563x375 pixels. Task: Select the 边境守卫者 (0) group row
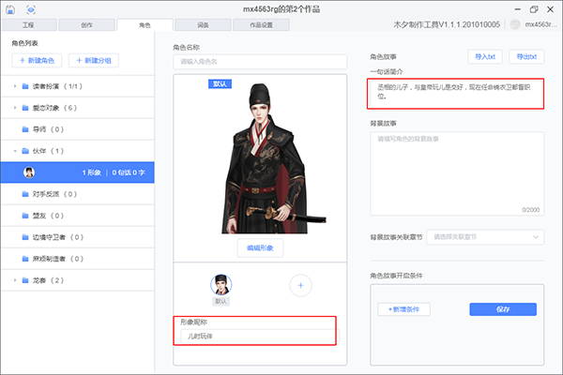tap(78, 237)
